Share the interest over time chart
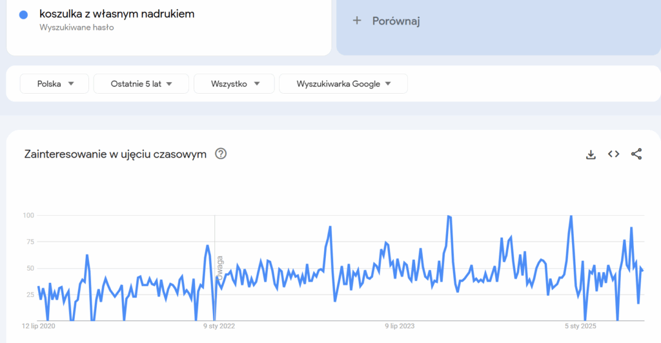This screenshot has width=661, height=343. (636, 154)
